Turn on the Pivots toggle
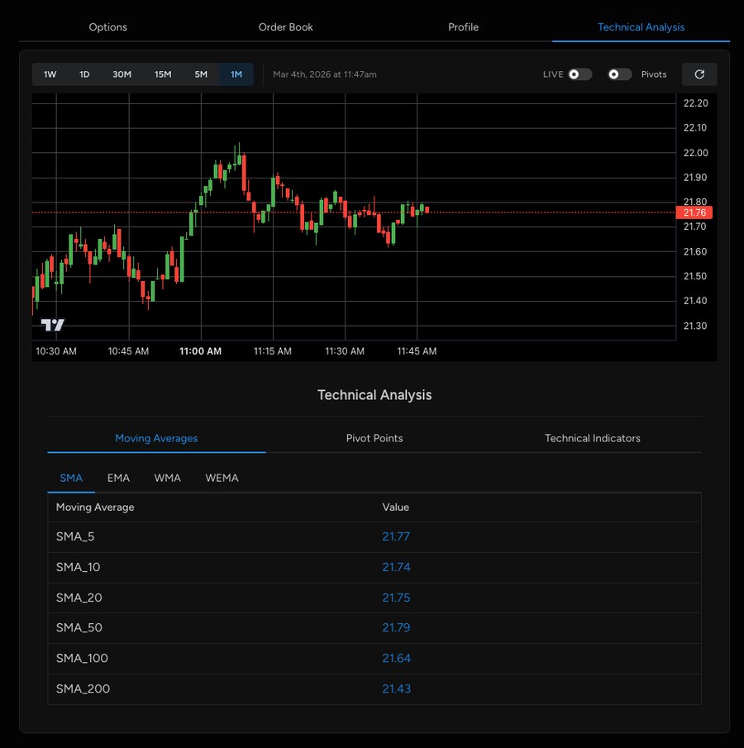Screen dimensions: 744x748 618,74
